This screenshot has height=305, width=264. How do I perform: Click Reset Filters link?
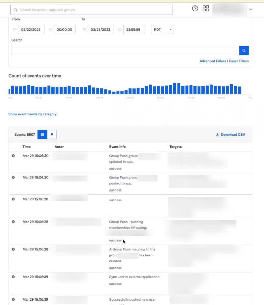(x=238, y=61)
